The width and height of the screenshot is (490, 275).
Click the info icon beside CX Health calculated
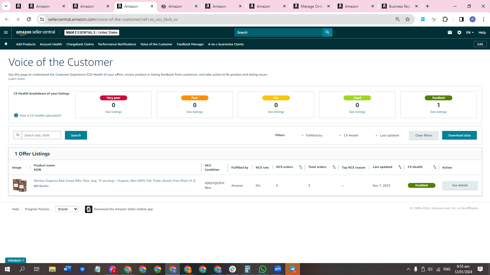pyautogui.click(x=16, y=115)
